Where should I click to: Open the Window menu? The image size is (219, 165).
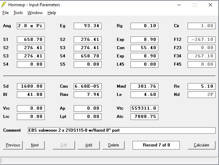(35, 13)
